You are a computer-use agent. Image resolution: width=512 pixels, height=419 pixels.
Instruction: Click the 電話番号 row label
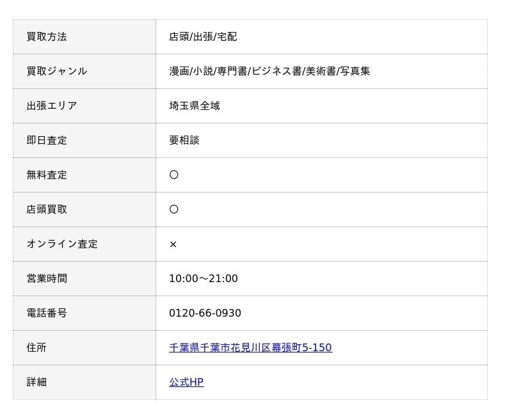(47, 313)
